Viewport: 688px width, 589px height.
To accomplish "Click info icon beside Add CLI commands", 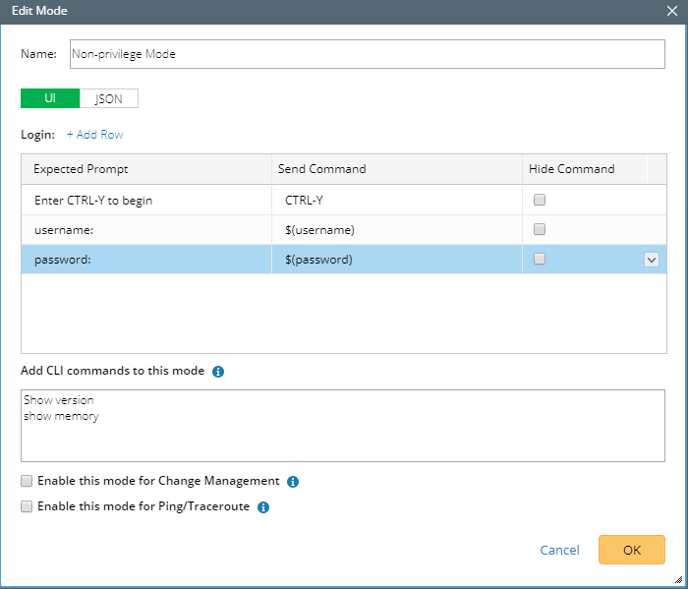I will pyautogui.click(x=218, y=372).
